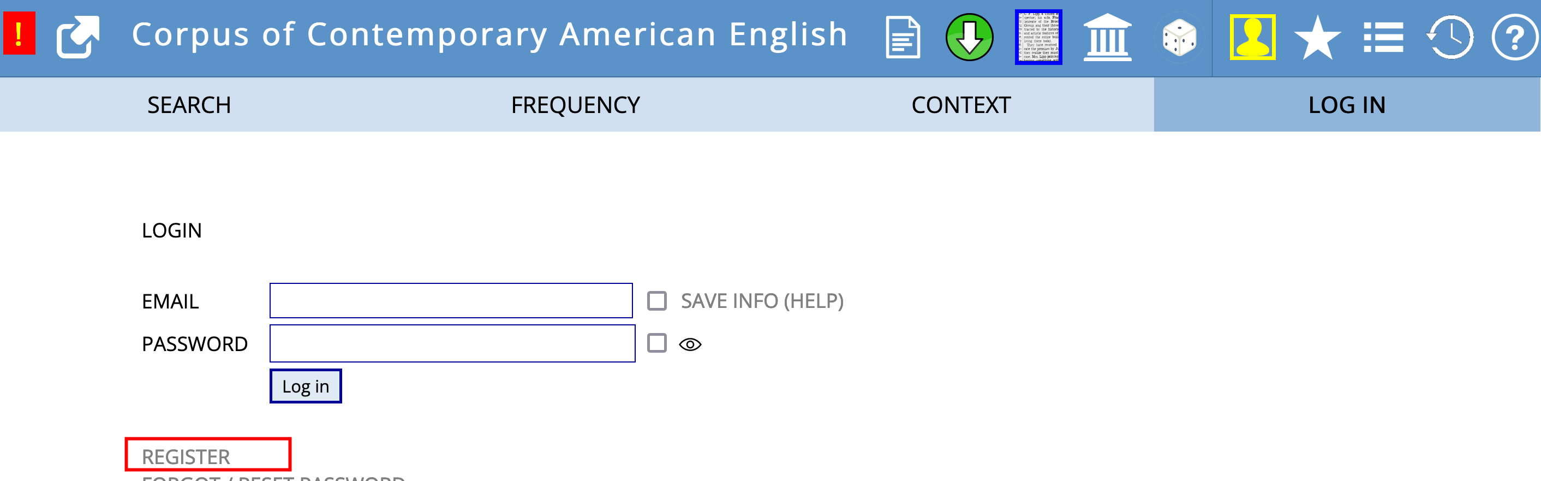Click the green download arrow icon
1541x481 pixels.
[969, 37]
